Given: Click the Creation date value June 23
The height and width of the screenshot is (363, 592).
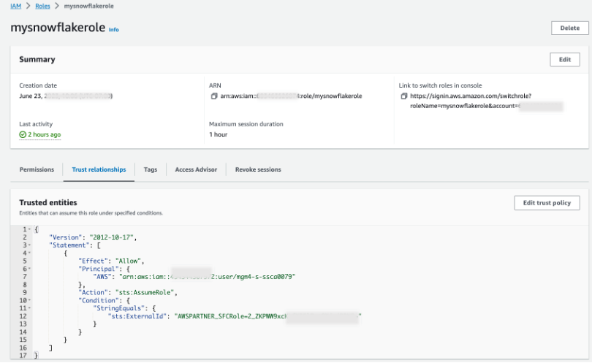Looking at the screenshot, I should coord(66,96).
